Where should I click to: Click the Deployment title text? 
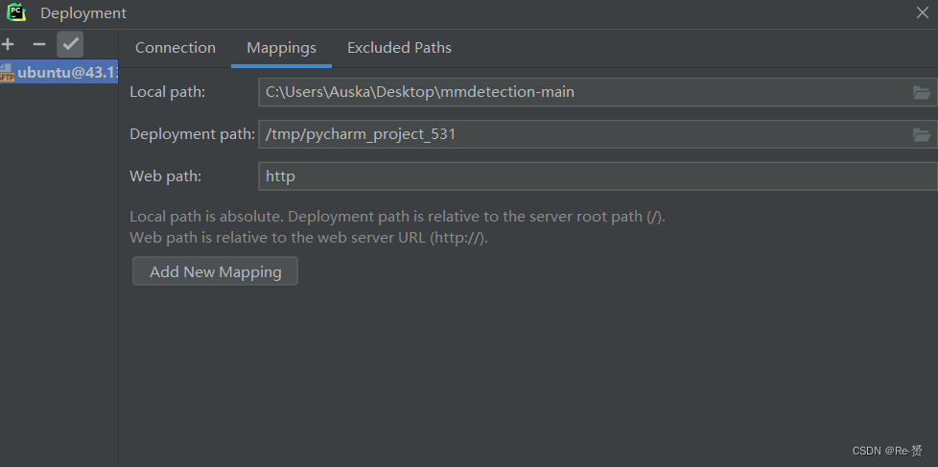point(83,13)
